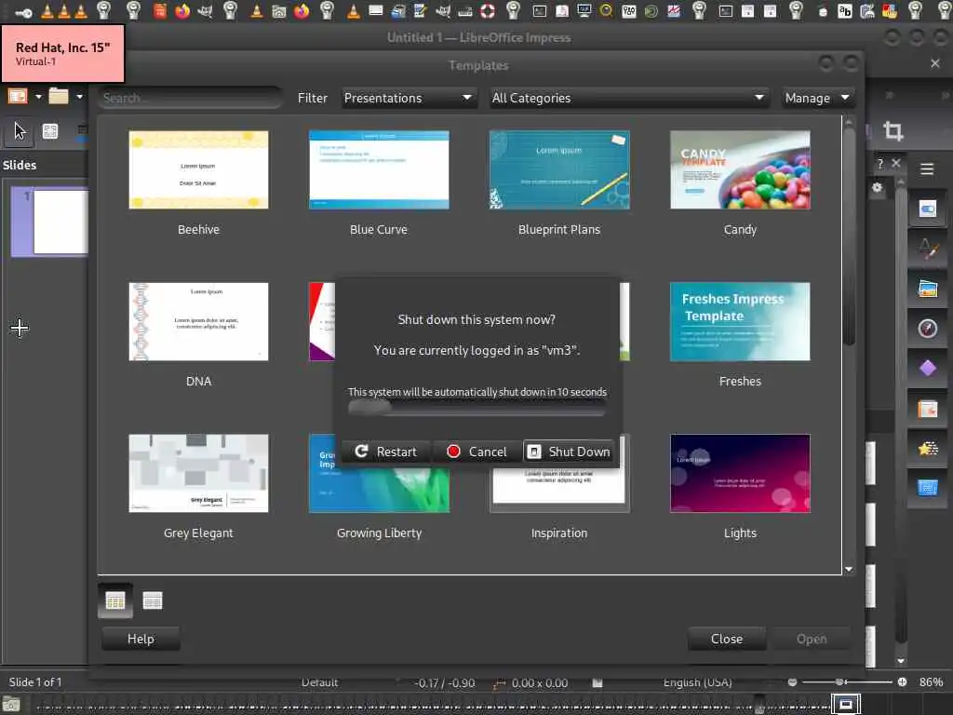Click the New Slide icon in the toolbar
The height and width of the screenshot is (715, 953).
coord(18,96)
